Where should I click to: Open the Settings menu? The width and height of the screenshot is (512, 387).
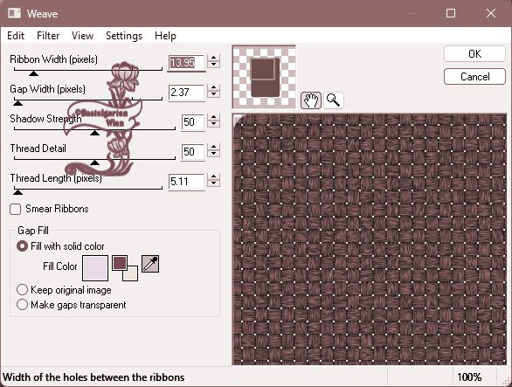coord(124,36)
